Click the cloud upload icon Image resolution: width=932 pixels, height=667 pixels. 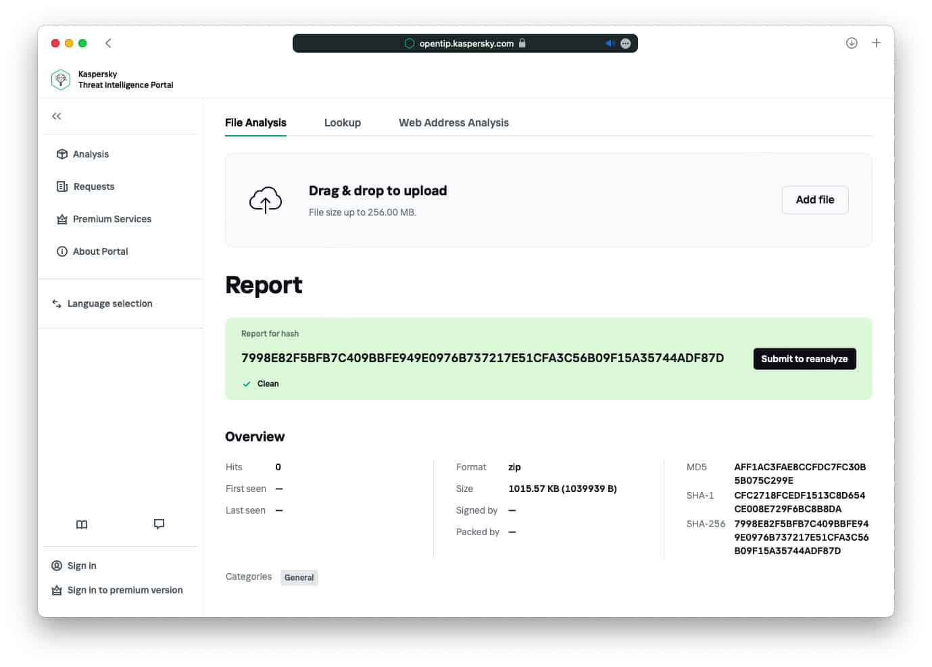[x=266, y=201]
